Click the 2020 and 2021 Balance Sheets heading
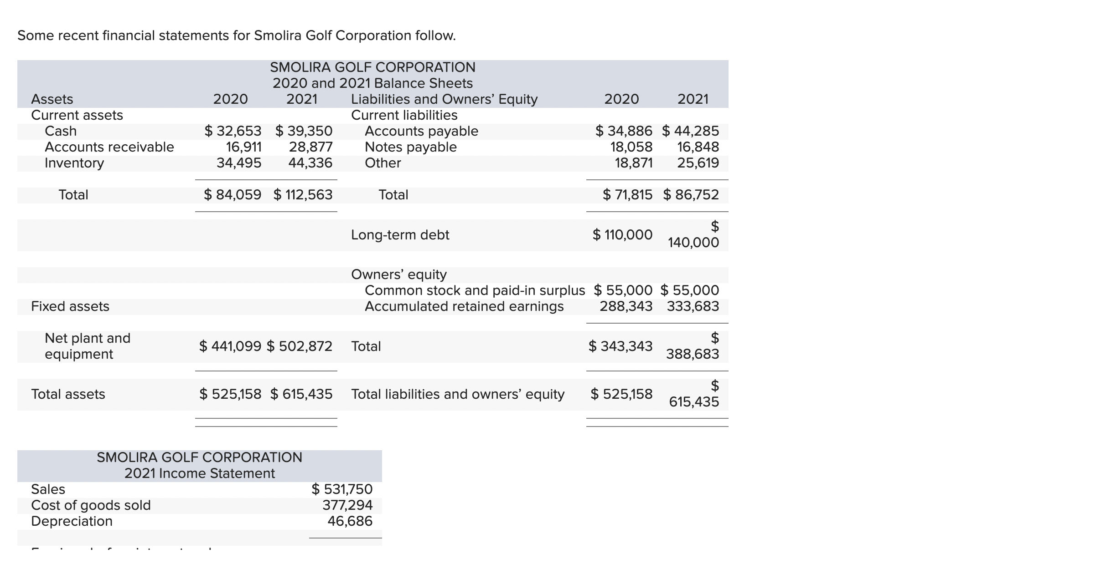This screenshot has height=564, width=1117. (x=373, y=83)
